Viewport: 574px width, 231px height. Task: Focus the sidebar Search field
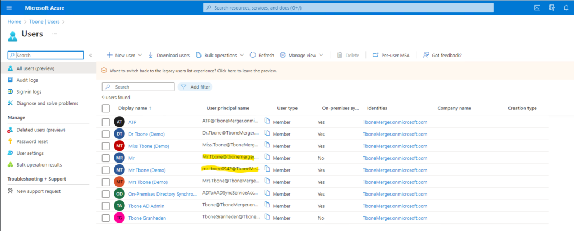(x=46, y=56)
